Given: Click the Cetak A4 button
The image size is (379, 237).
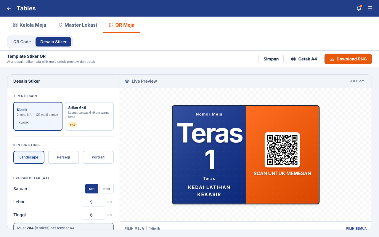Looking at the screenshot, I should coord(304,59).
